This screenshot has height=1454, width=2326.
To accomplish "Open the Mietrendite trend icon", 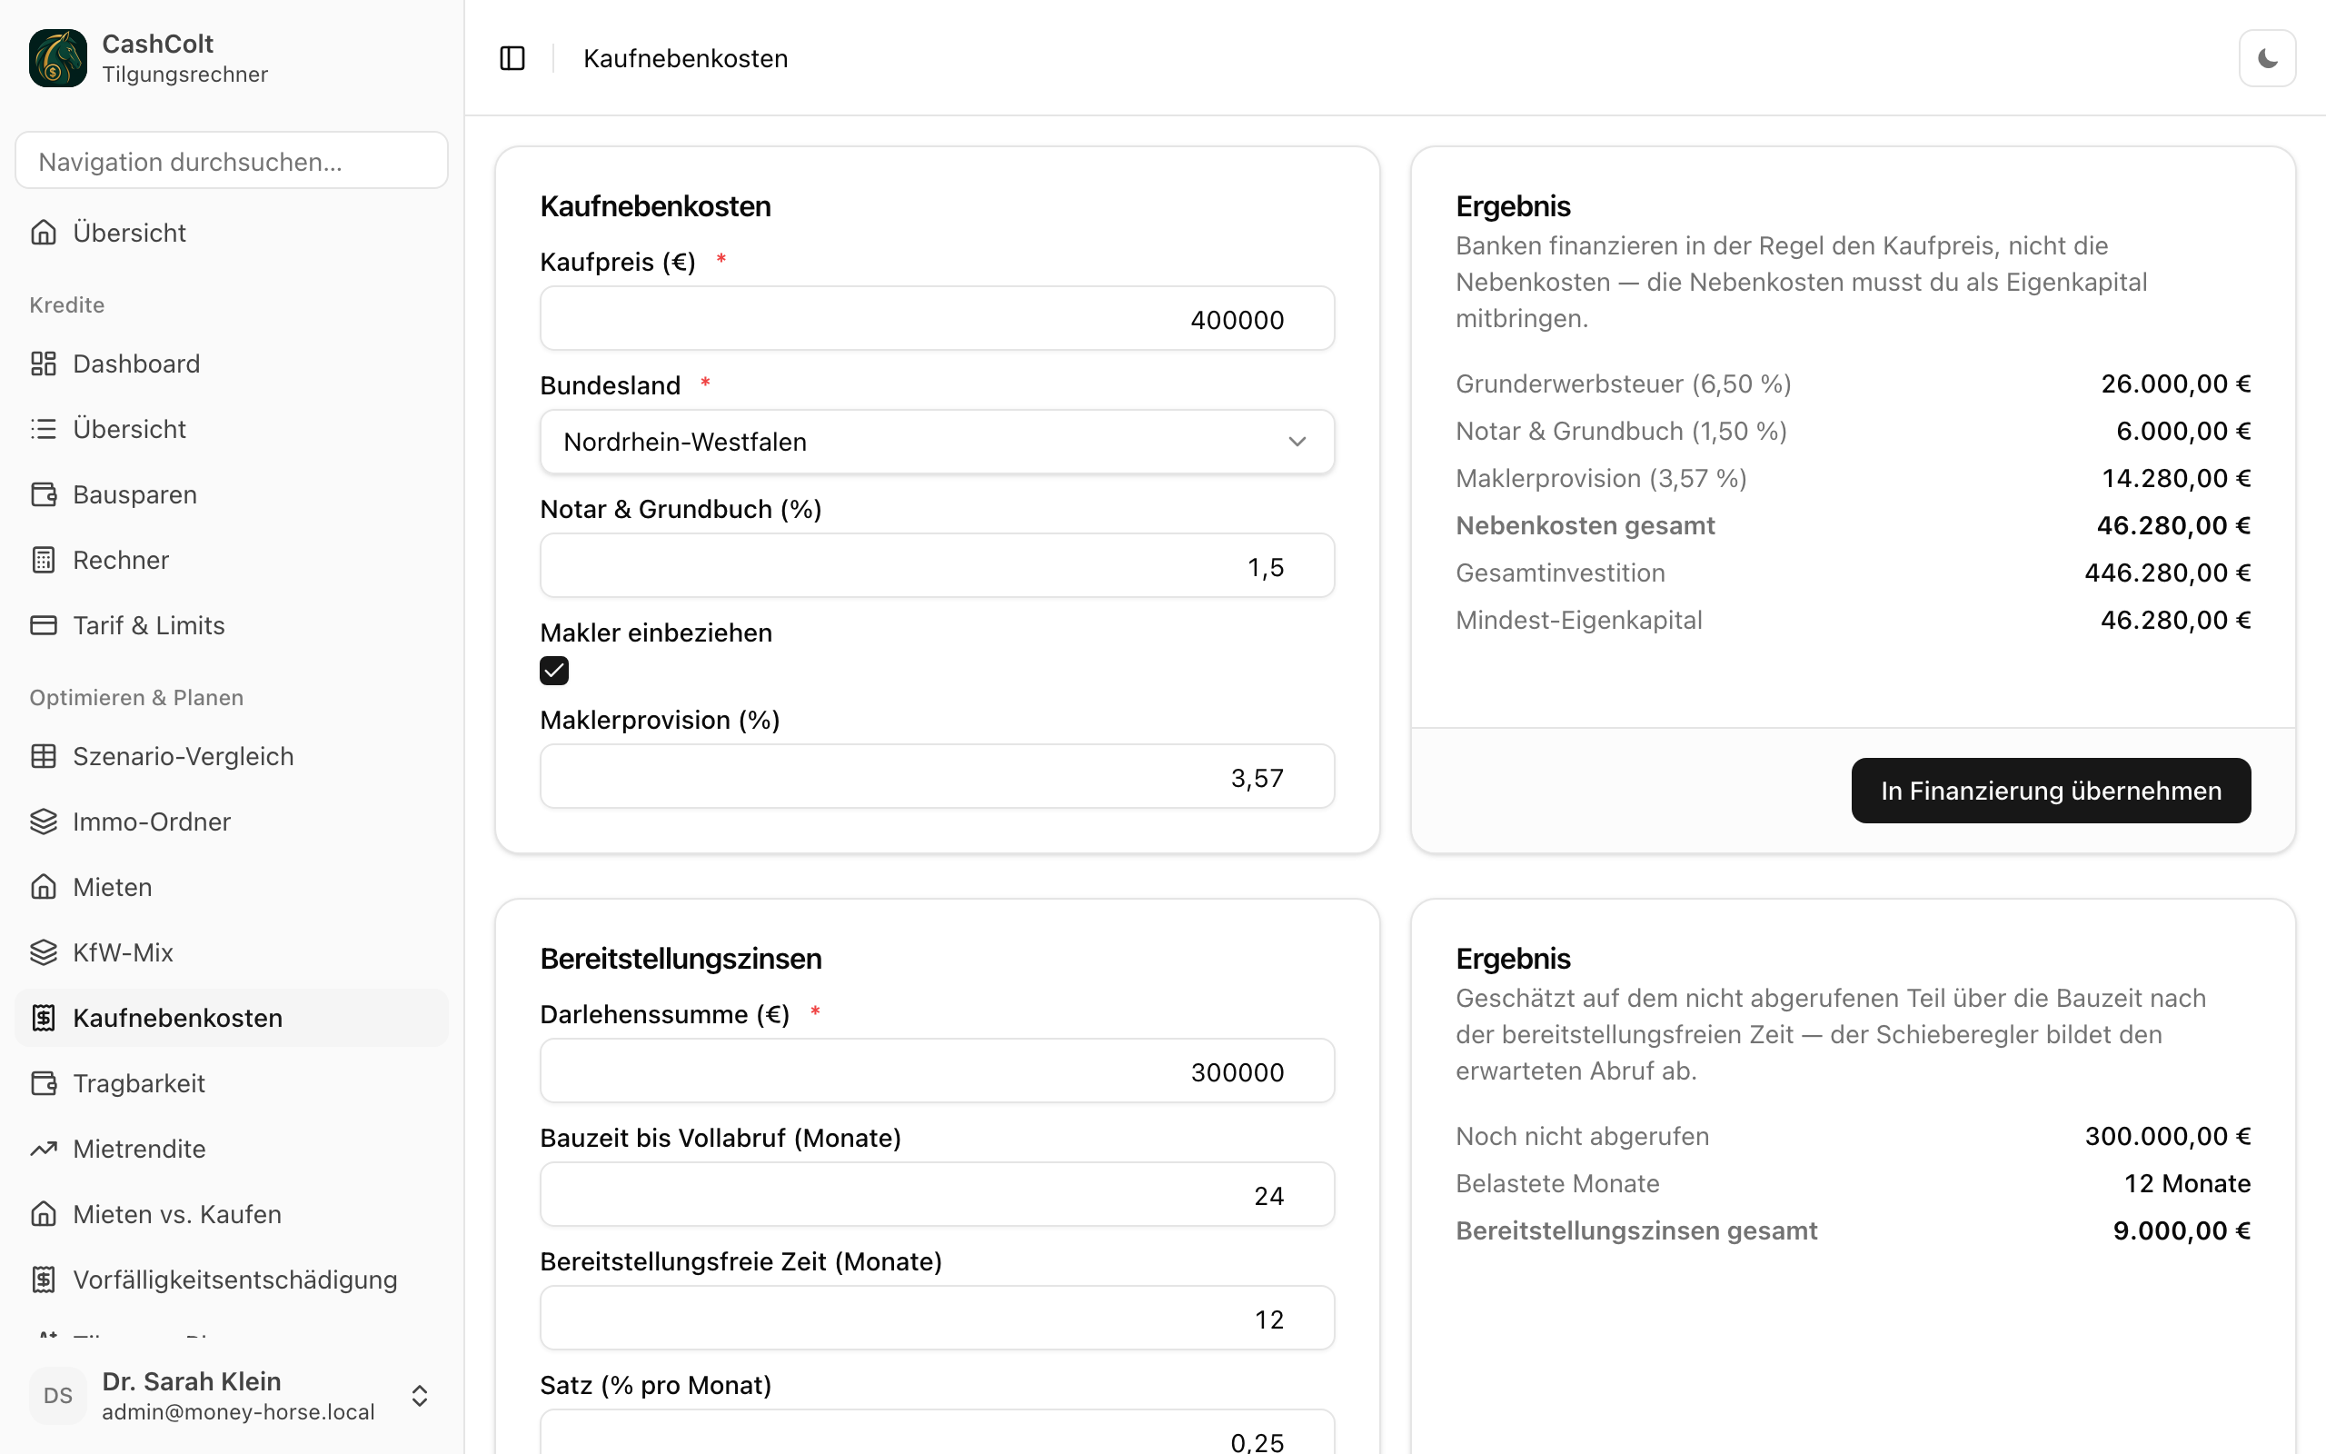I will [x=44, y=1148].
